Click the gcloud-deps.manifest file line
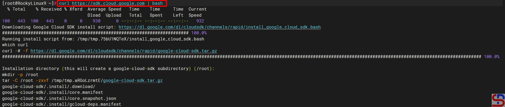Screen dimensions: 505x107 point(61,104)
